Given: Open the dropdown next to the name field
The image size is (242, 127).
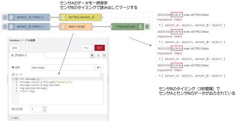Looking at the screenshot, I should coord(99,67).
